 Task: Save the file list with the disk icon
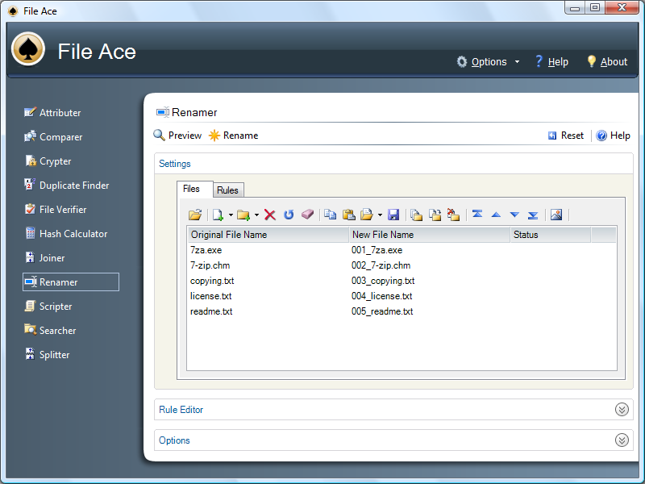coord(393,215)
